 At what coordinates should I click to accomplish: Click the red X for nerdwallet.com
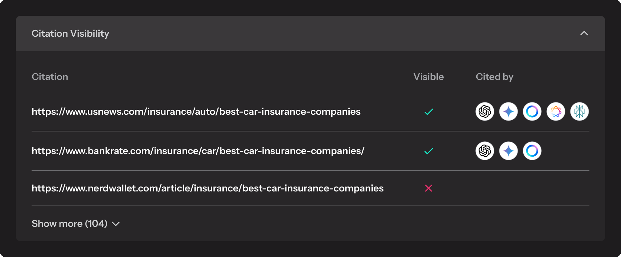click(x=429, y=188)
